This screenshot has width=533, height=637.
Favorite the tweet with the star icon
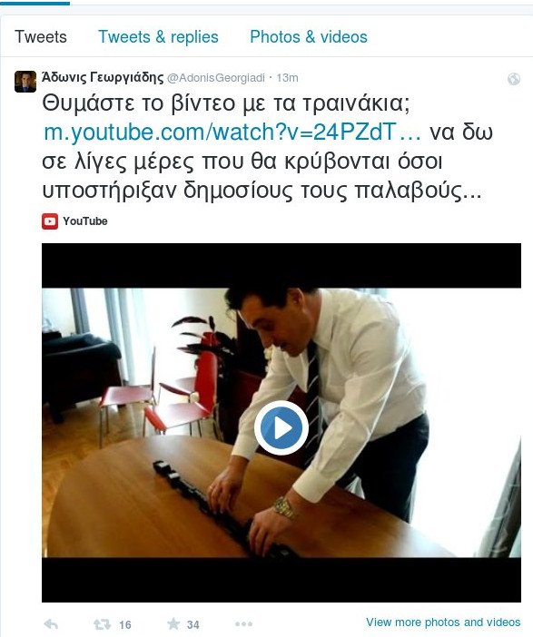coord(173,623)
